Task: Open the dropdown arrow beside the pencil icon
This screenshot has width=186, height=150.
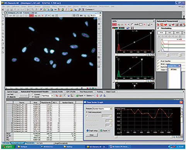Action: click(x=152, y=24)
